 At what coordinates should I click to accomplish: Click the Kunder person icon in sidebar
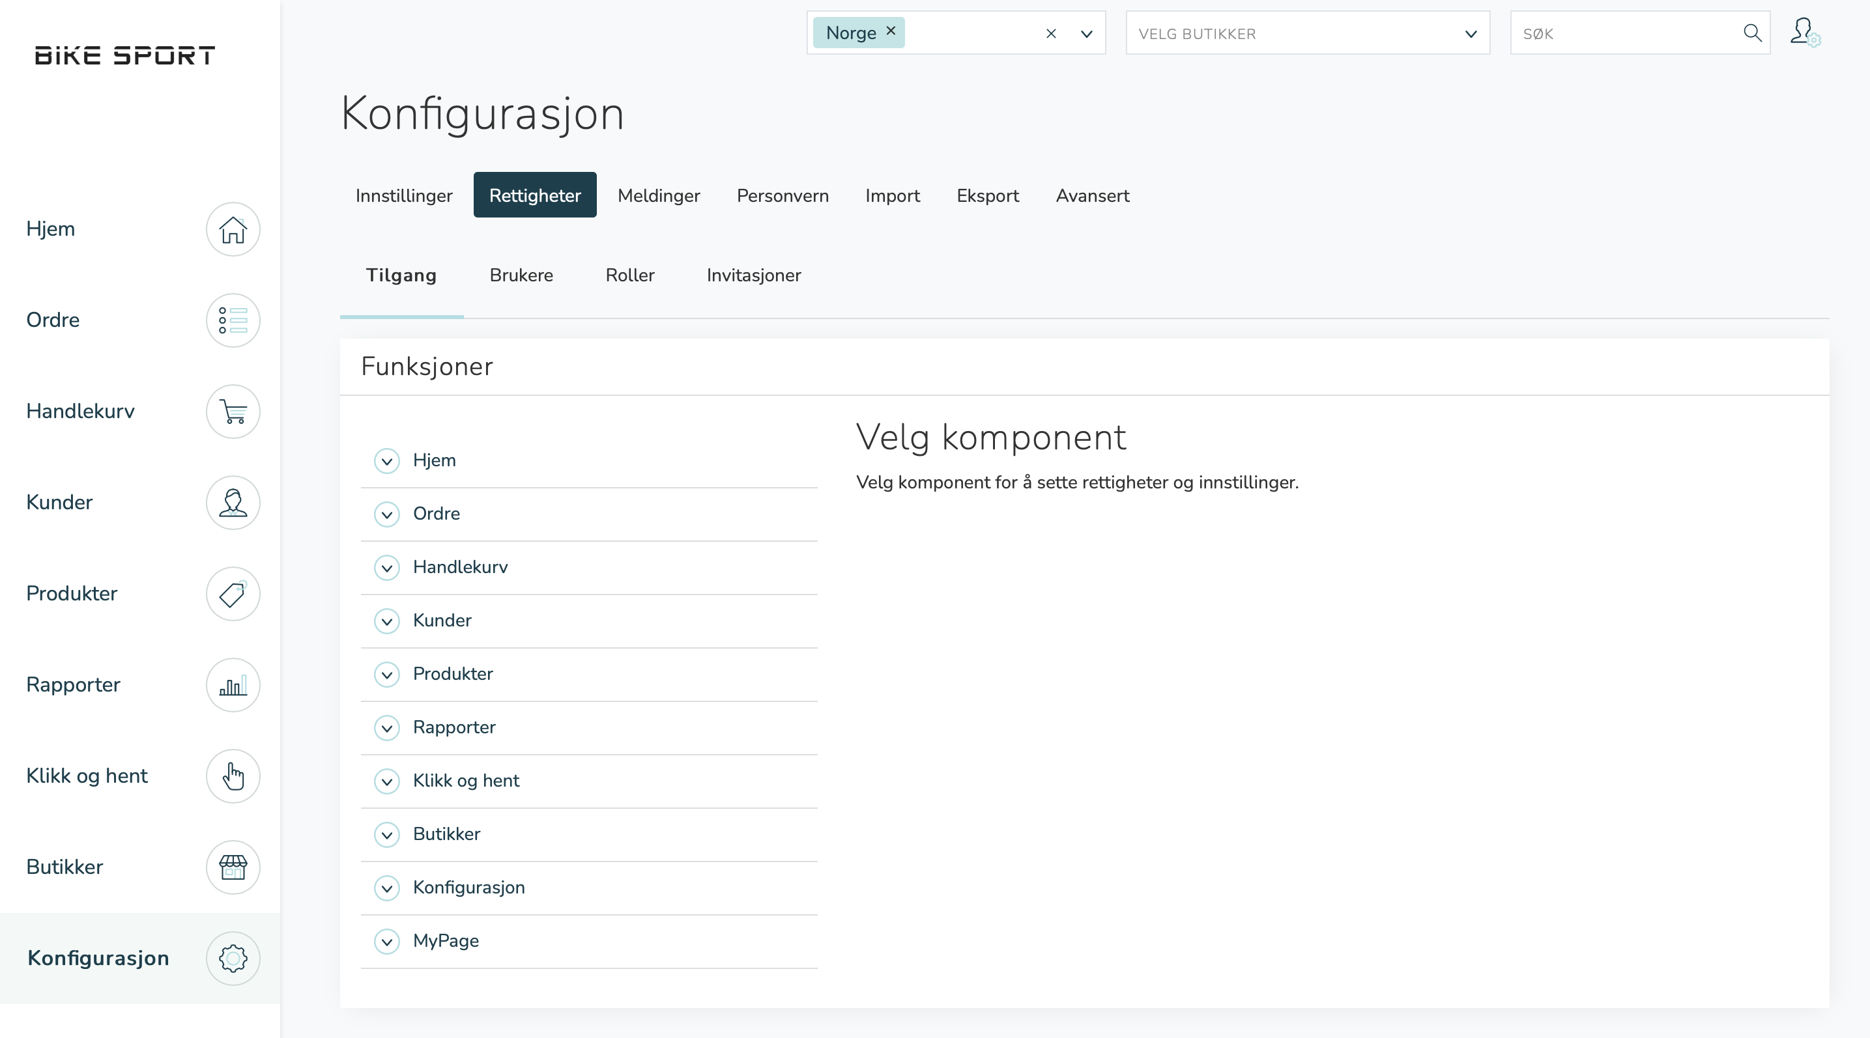click(x=233, y=503)
